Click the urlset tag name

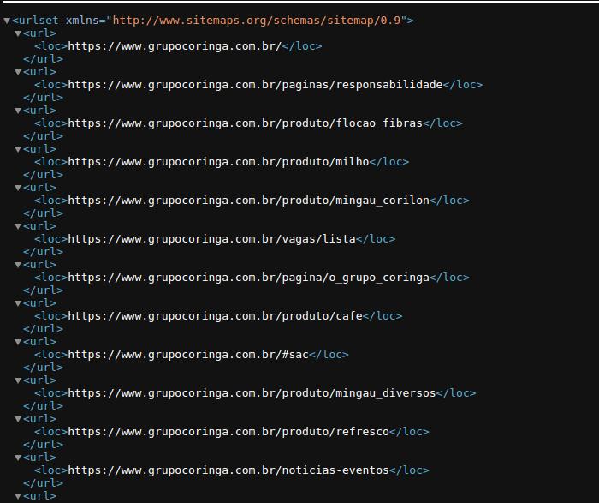[x=39, y=21]
